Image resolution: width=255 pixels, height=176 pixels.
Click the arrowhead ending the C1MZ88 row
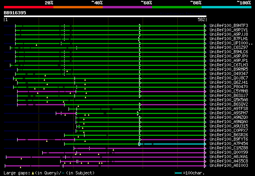tap(205, 149)
